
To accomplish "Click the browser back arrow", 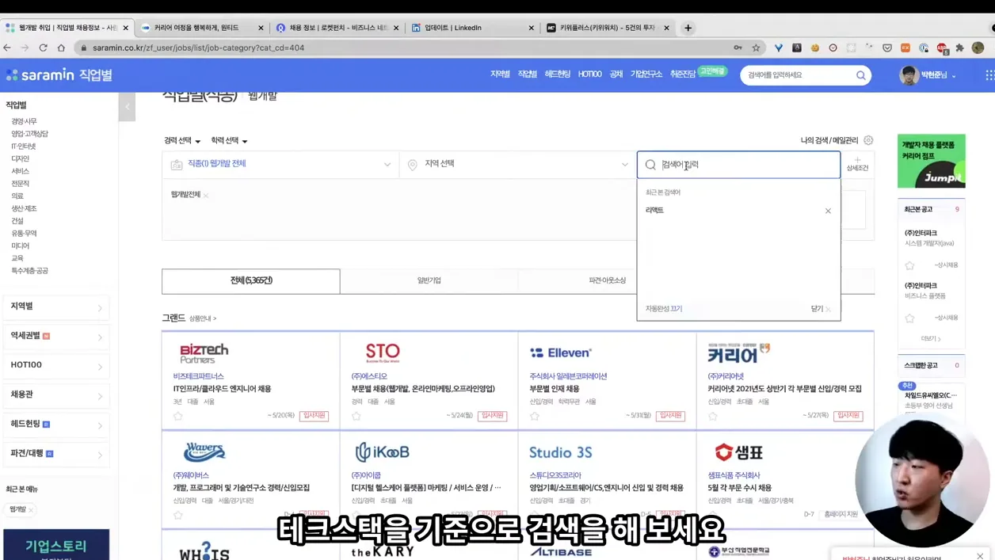I will 7,48.
